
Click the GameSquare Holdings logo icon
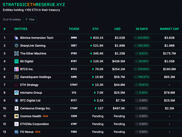click(16, 77)
